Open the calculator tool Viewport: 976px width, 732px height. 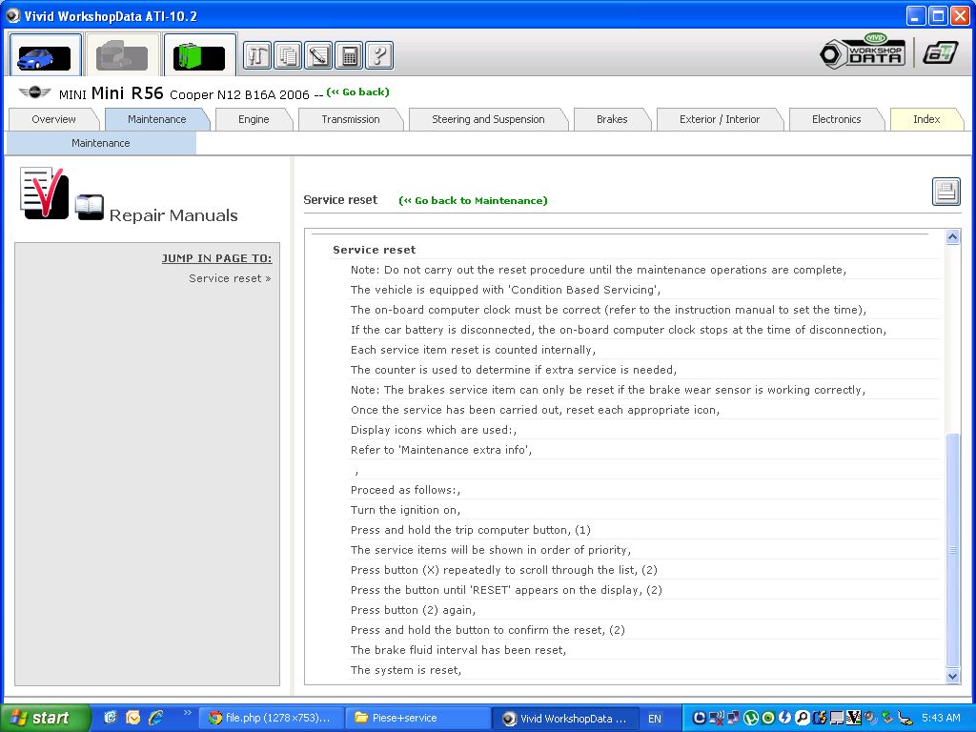(x=349, y=55)
